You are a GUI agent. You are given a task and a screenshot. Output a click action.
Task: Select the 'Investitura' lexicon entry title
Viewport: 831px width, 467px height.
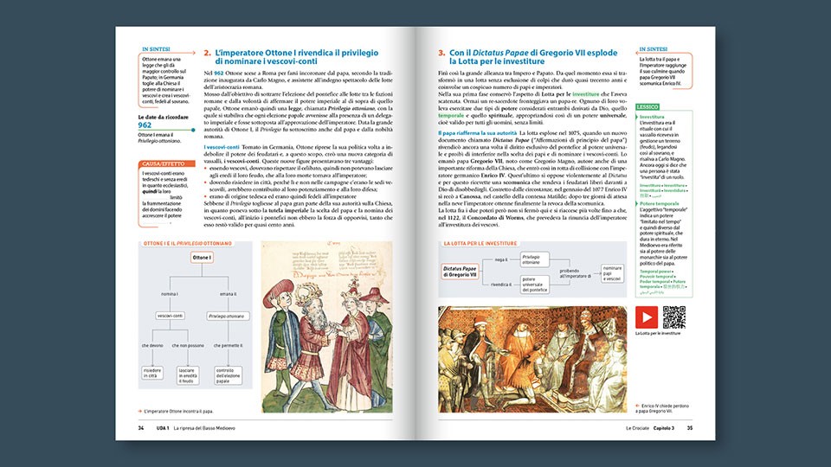tap(652, 117)
